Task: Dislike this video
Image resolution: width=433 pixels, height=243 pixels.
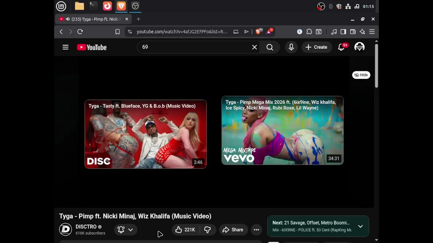Action: (x=208, y=230)
